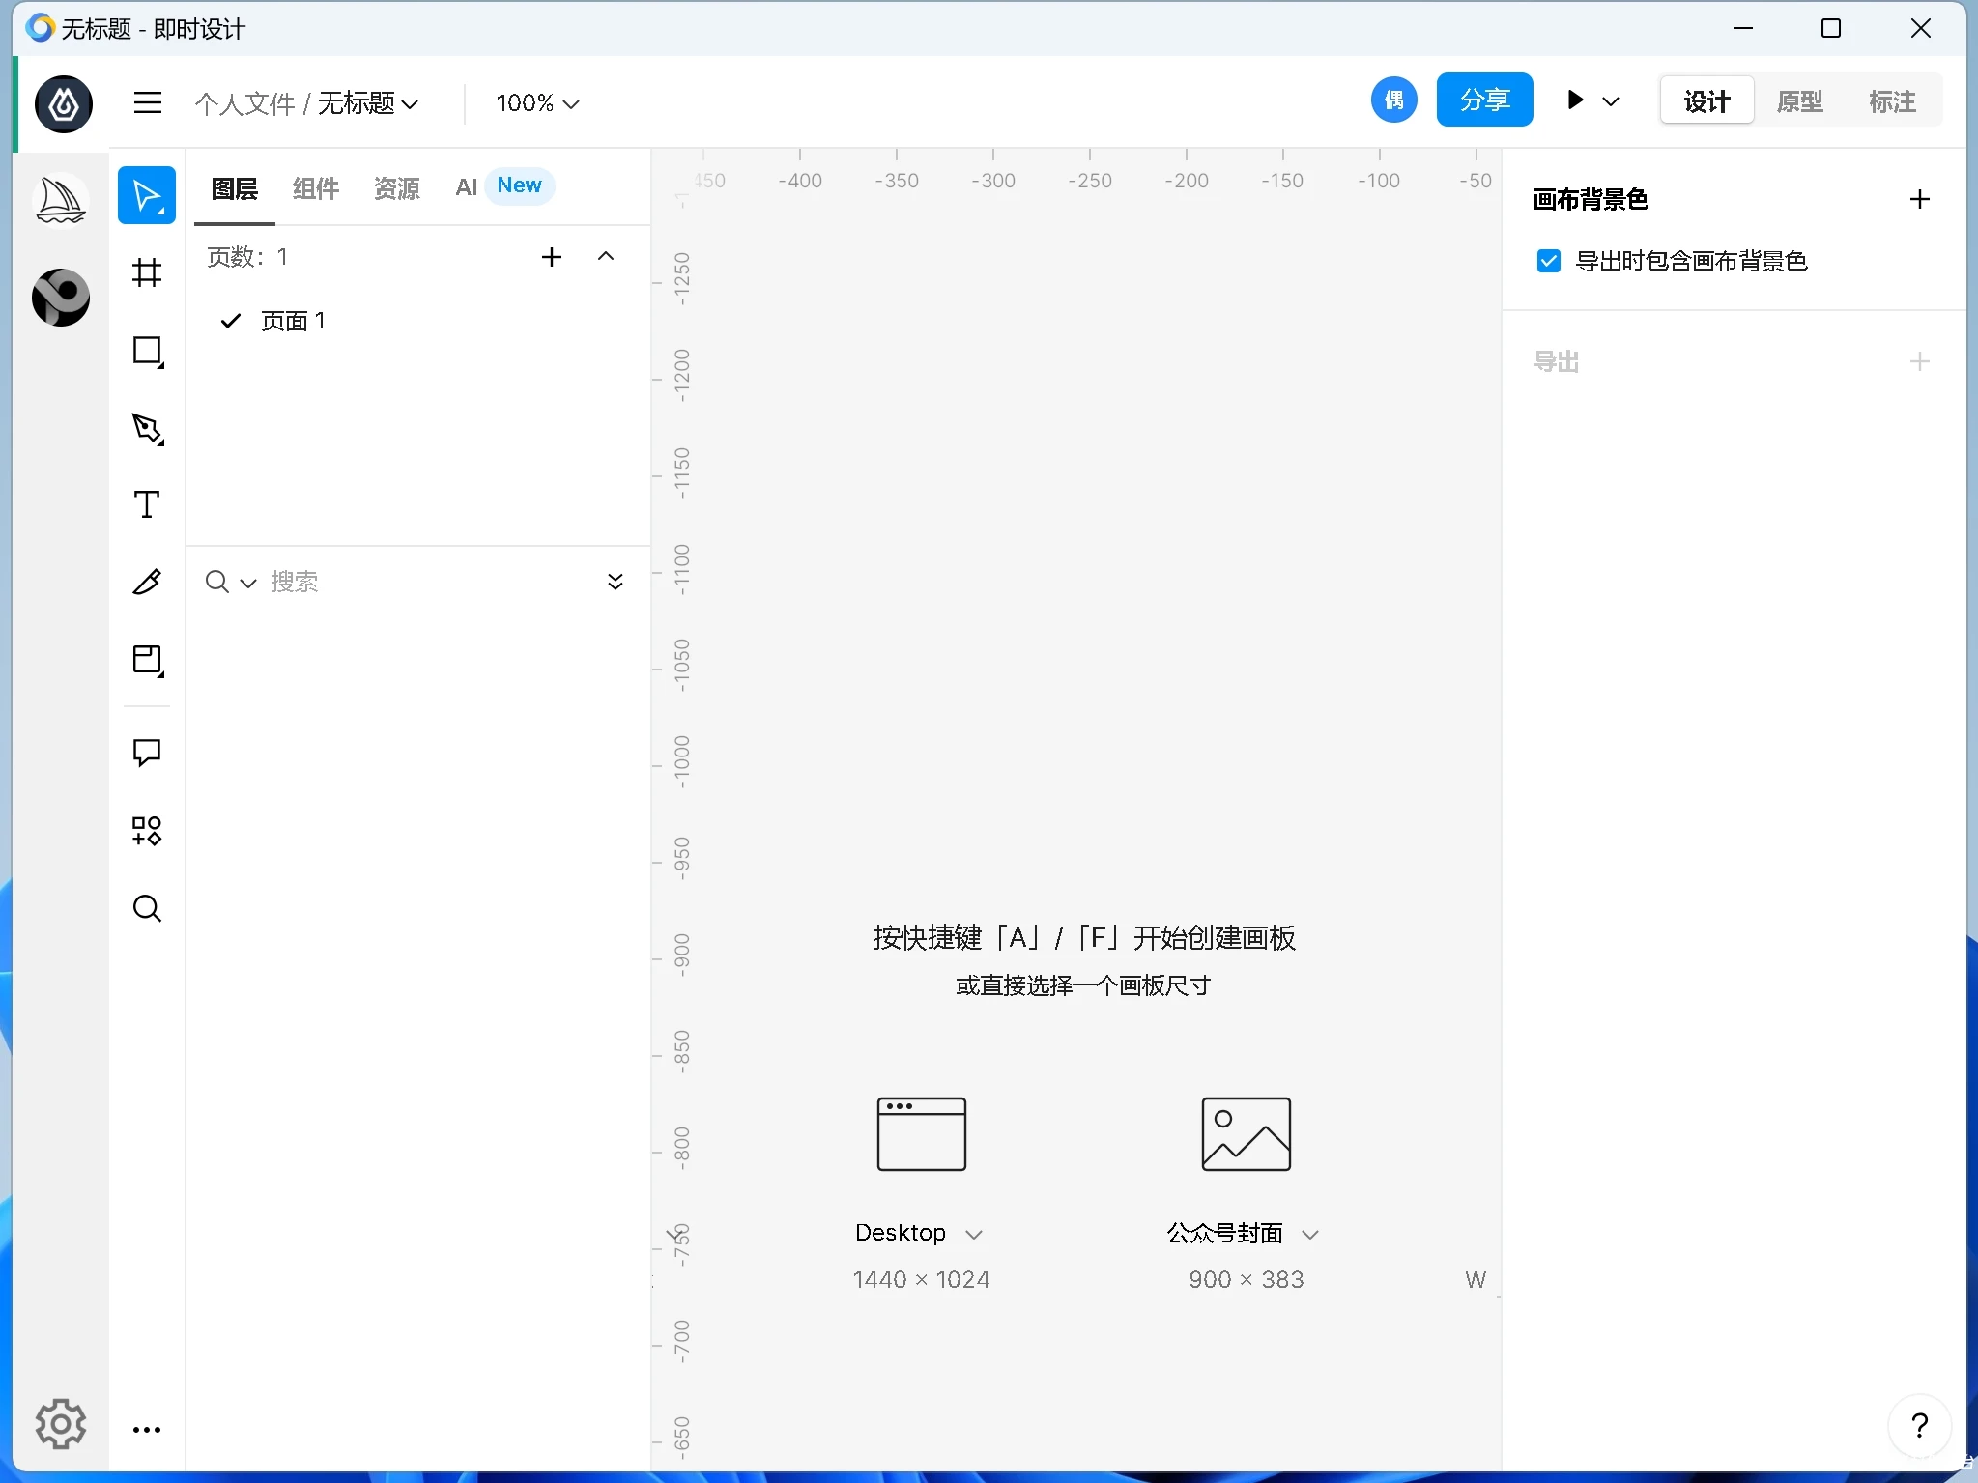Viewport: 1978px width, 1483px height.
Task: Open the plugins and widgets icon
Action: click(147, 830)
